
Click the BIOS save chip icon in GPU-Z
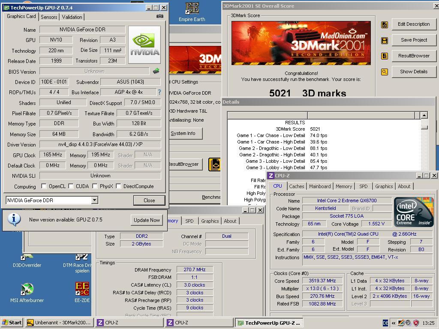(x=156, y=71)
